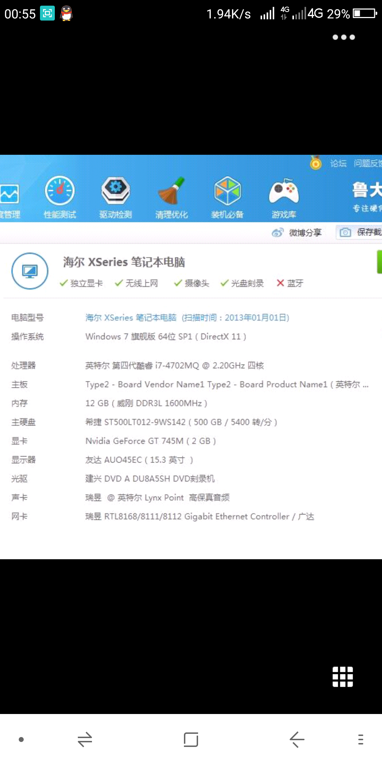Tap the back arrow navigation button
Image resolution: width=382 pixels, height=765 pixels.
pyautogui.click(x=297, y=739)
